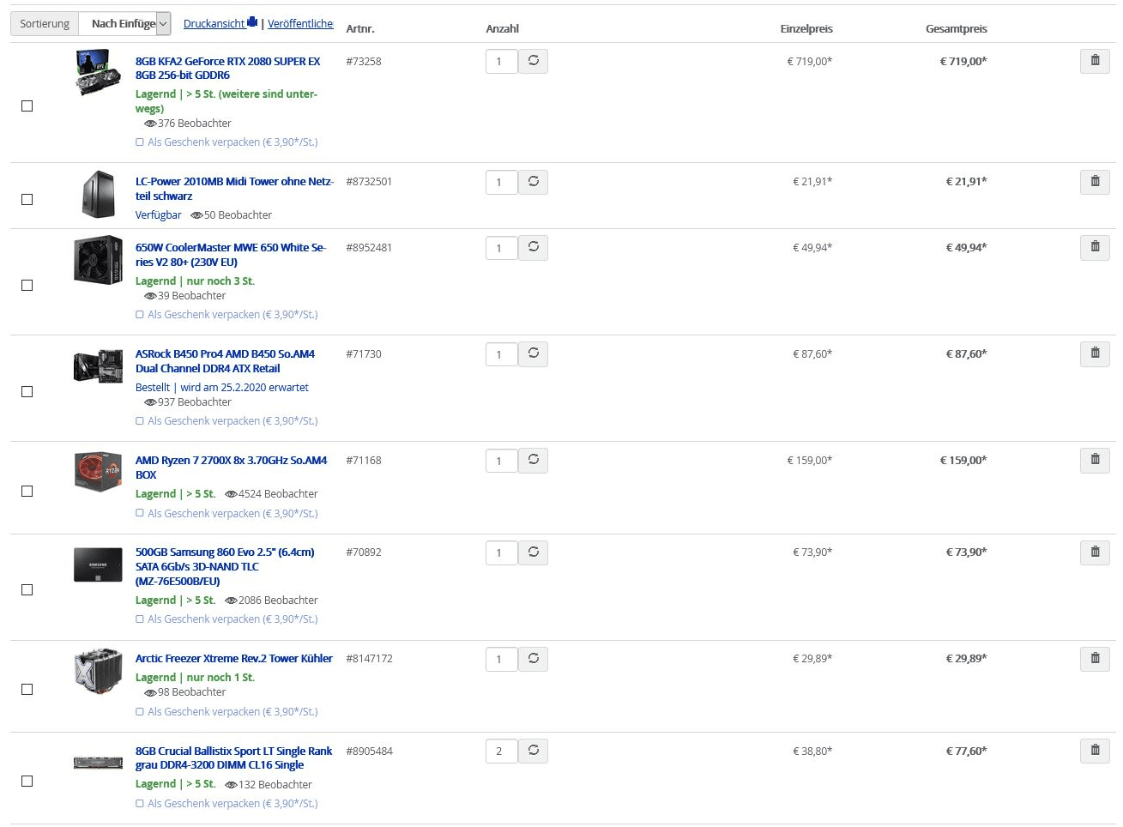Enable gift wrap for ASRock B450 Pro4

pyautogui.click(x=140, y=421)
